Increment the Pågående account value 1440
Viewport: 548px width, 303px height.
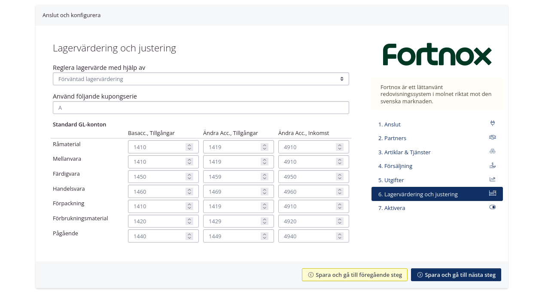(189, 234)
